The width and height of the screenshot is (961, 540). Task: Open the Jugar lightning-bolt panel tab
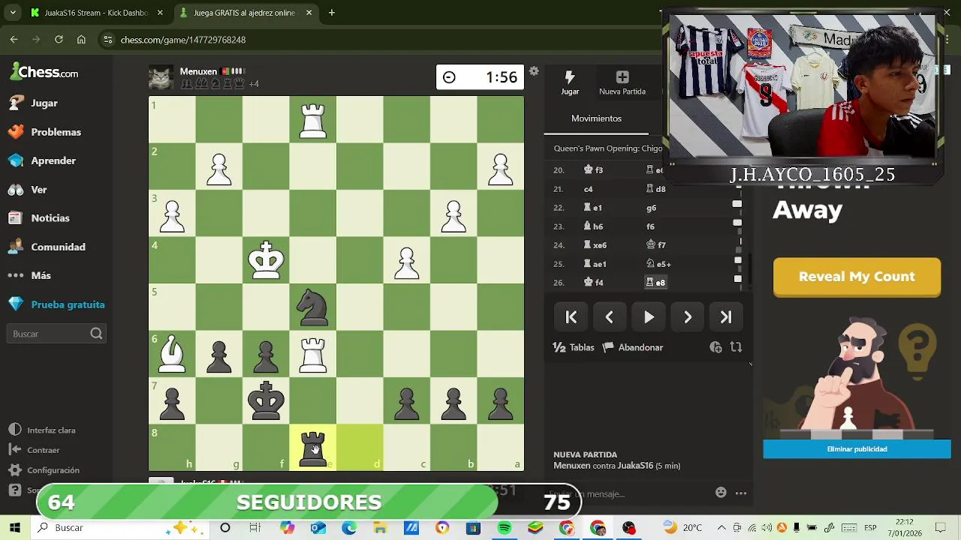click(x=570, y=82)
